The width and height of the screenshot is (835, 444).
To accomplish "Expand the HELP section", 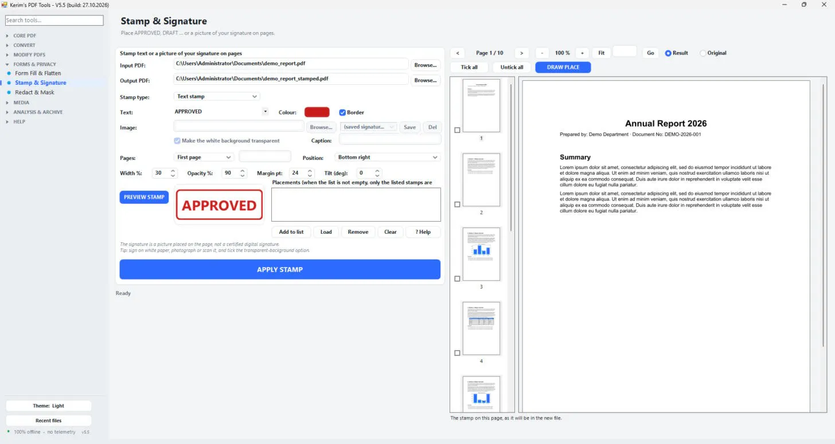I will pyautogui.click(x=19, y=121).
